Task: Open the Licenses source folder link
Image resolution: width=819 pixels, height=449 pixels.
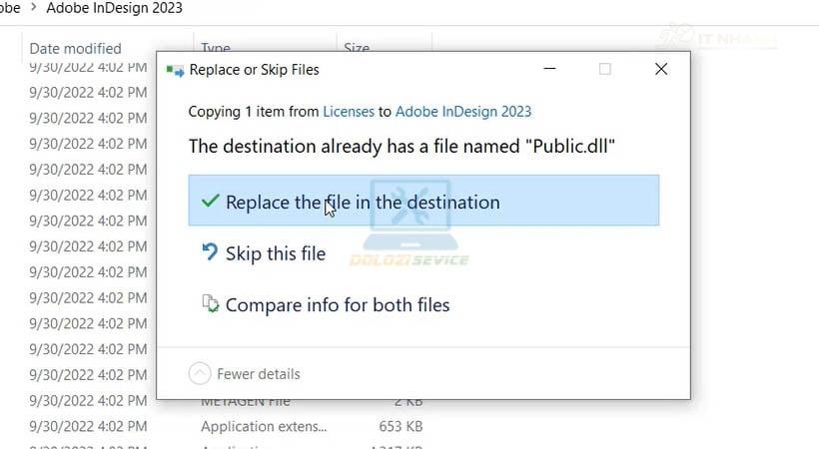Action: (x=348, y=112)
